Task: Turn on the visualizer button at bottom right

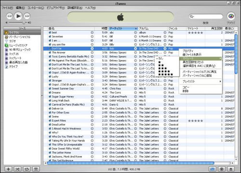Action: (222, 169)
